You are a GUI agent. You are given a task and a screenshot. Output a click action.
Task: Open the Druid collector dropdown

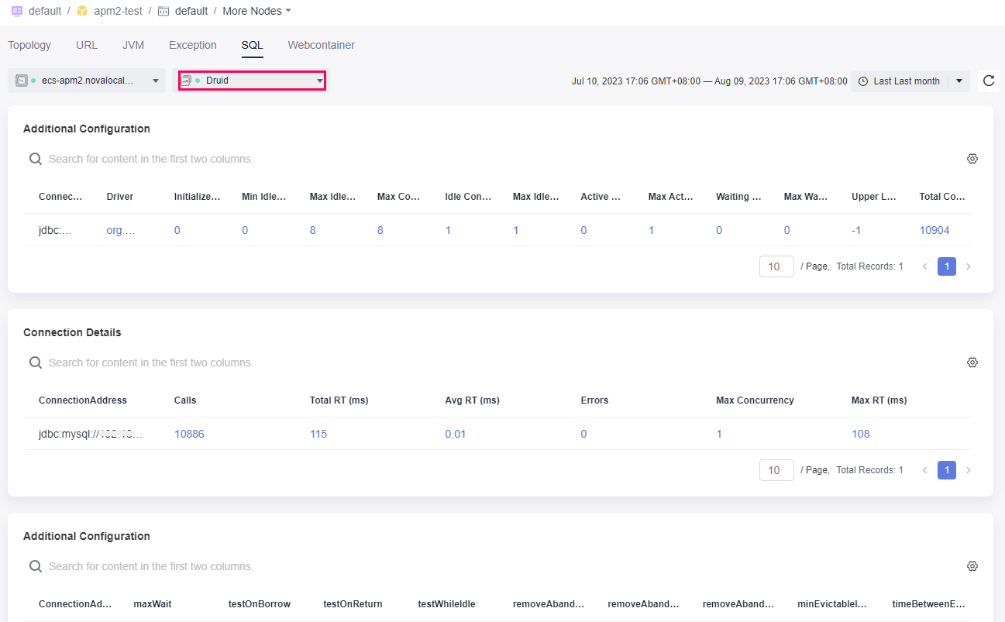point(252,81)
